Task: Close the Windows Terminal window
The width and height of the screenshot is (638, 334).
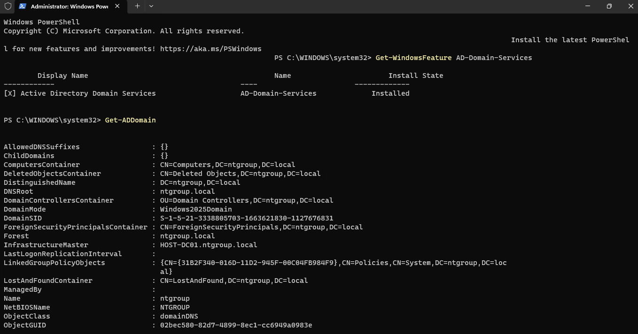Action: click(630, 6)
